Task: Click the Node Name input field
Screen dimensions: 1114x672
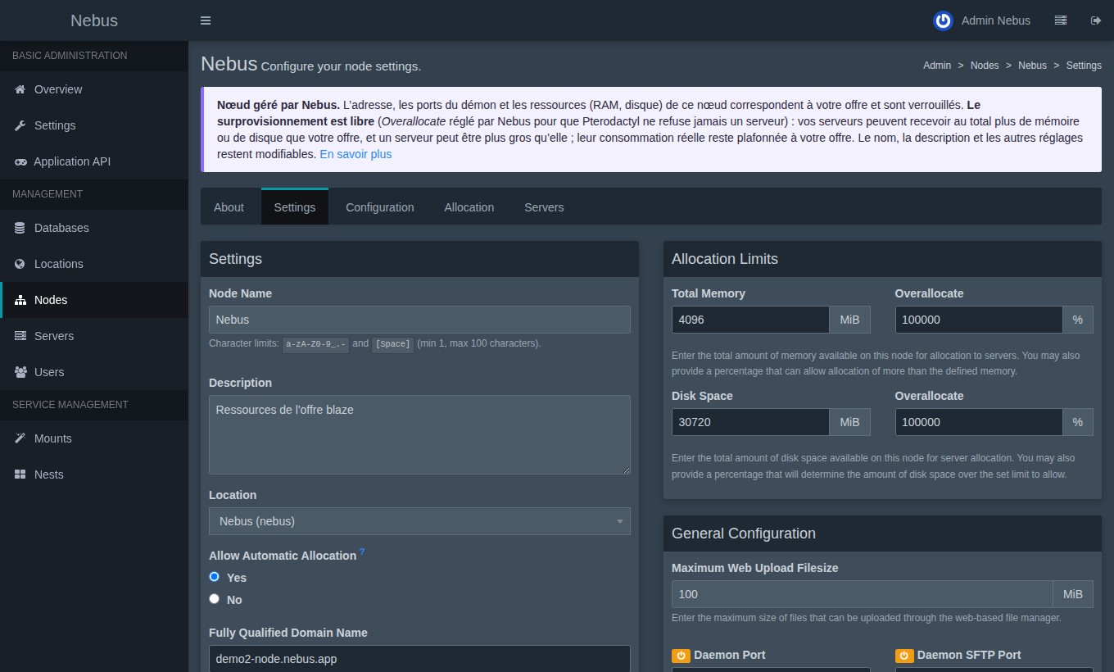Action: [419, 320]
